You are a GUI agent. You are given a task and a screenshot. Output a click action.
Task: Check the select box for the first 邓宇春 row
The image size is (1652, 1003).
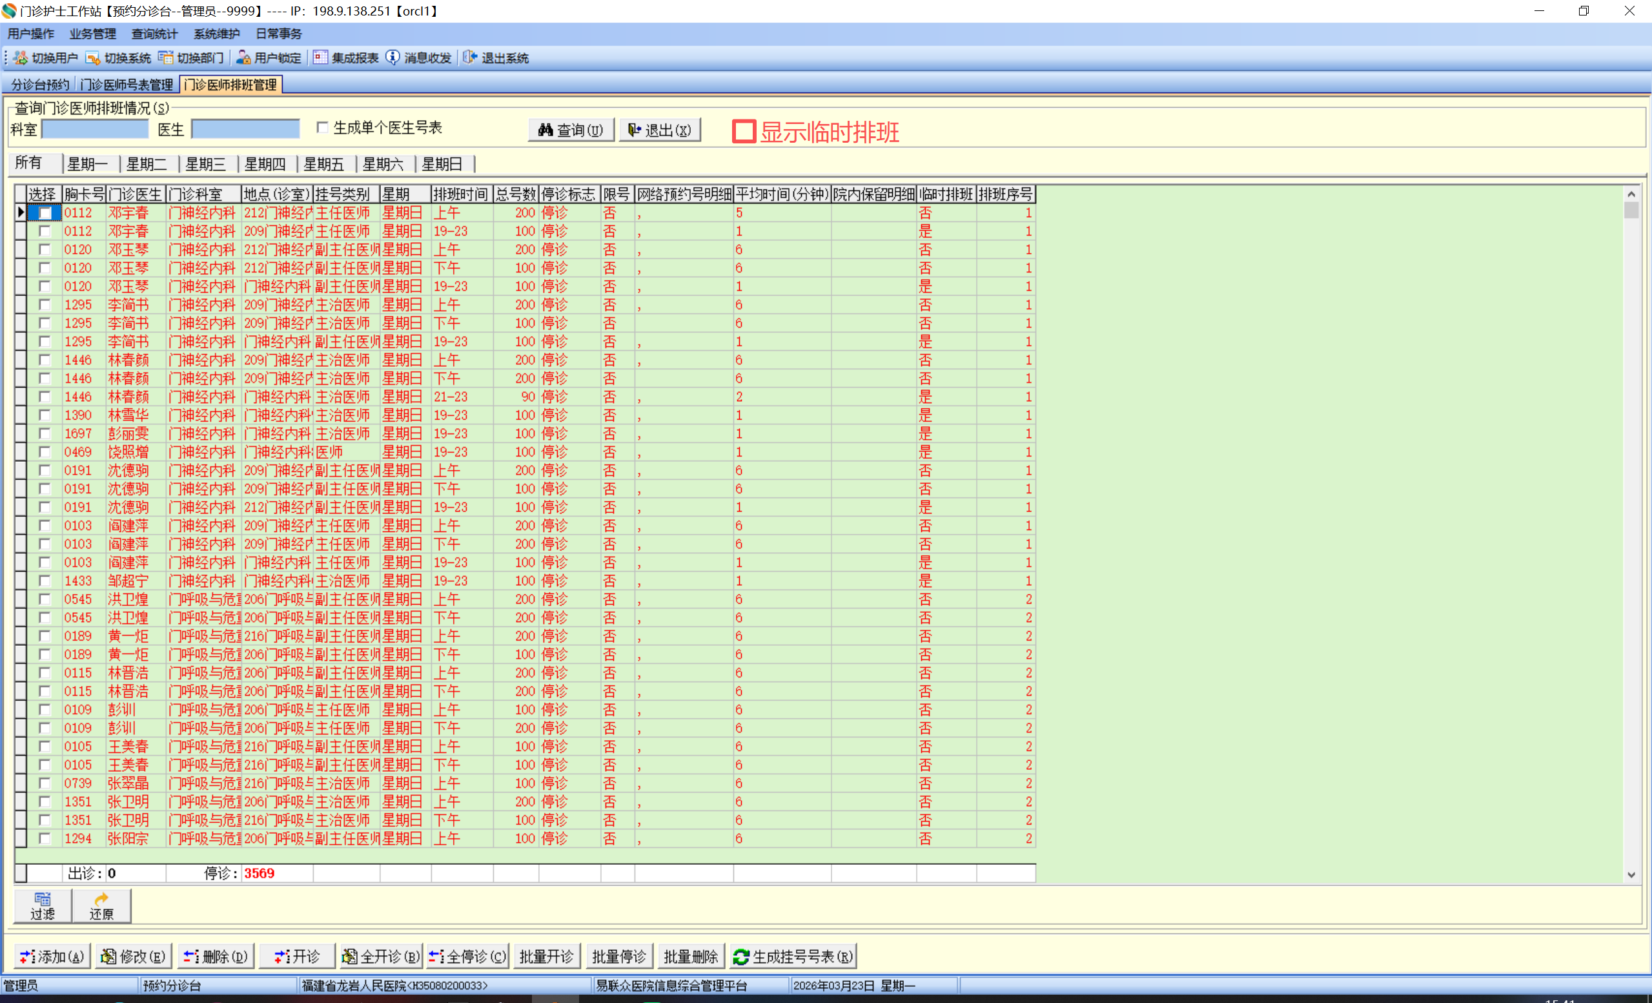[x=45, y=212]
